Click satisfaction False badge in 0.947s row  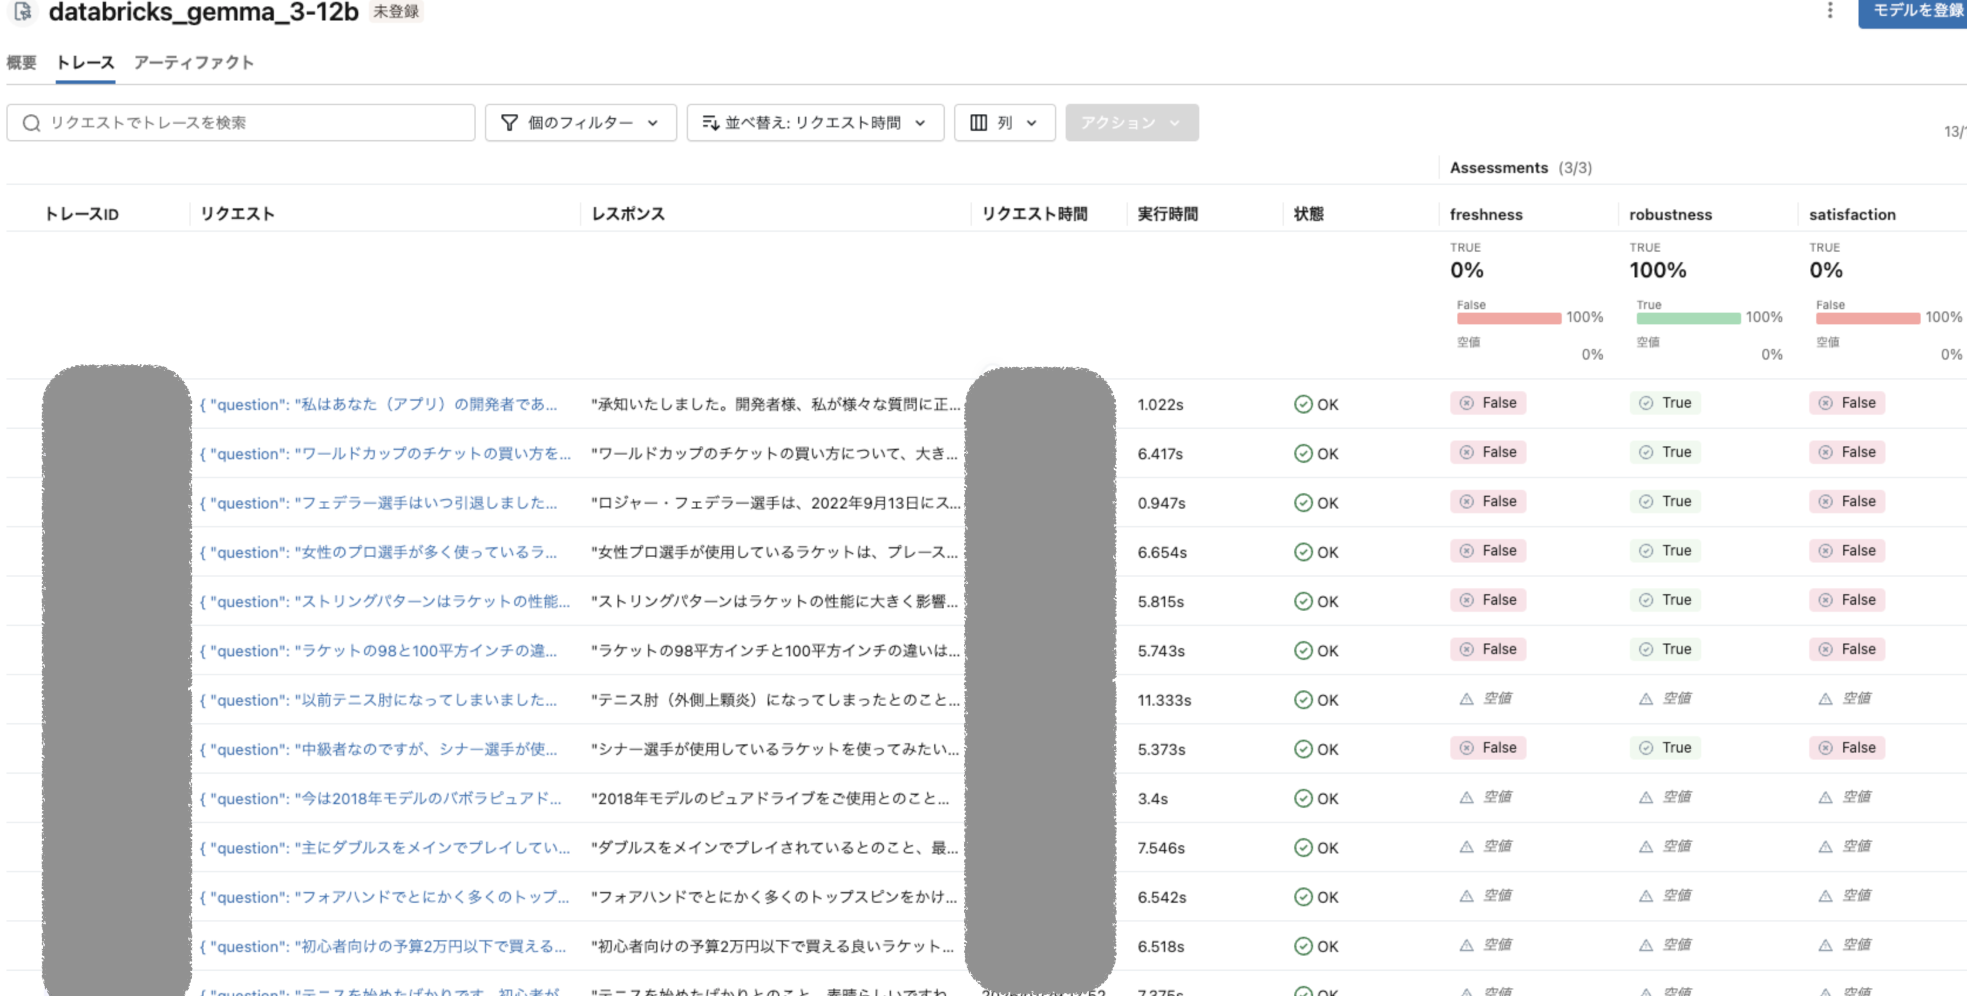click(x=1846, y=502)
